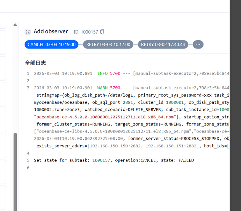Click the 全部日志 heading
Viewport: 241px width, 211px height.
pos(35,63)
